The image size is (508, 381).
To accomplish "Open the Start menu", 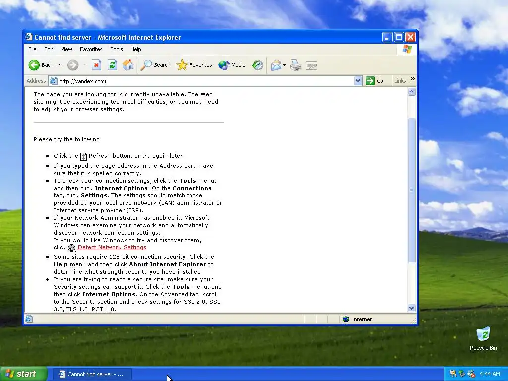I will click(x=23, y=374).
